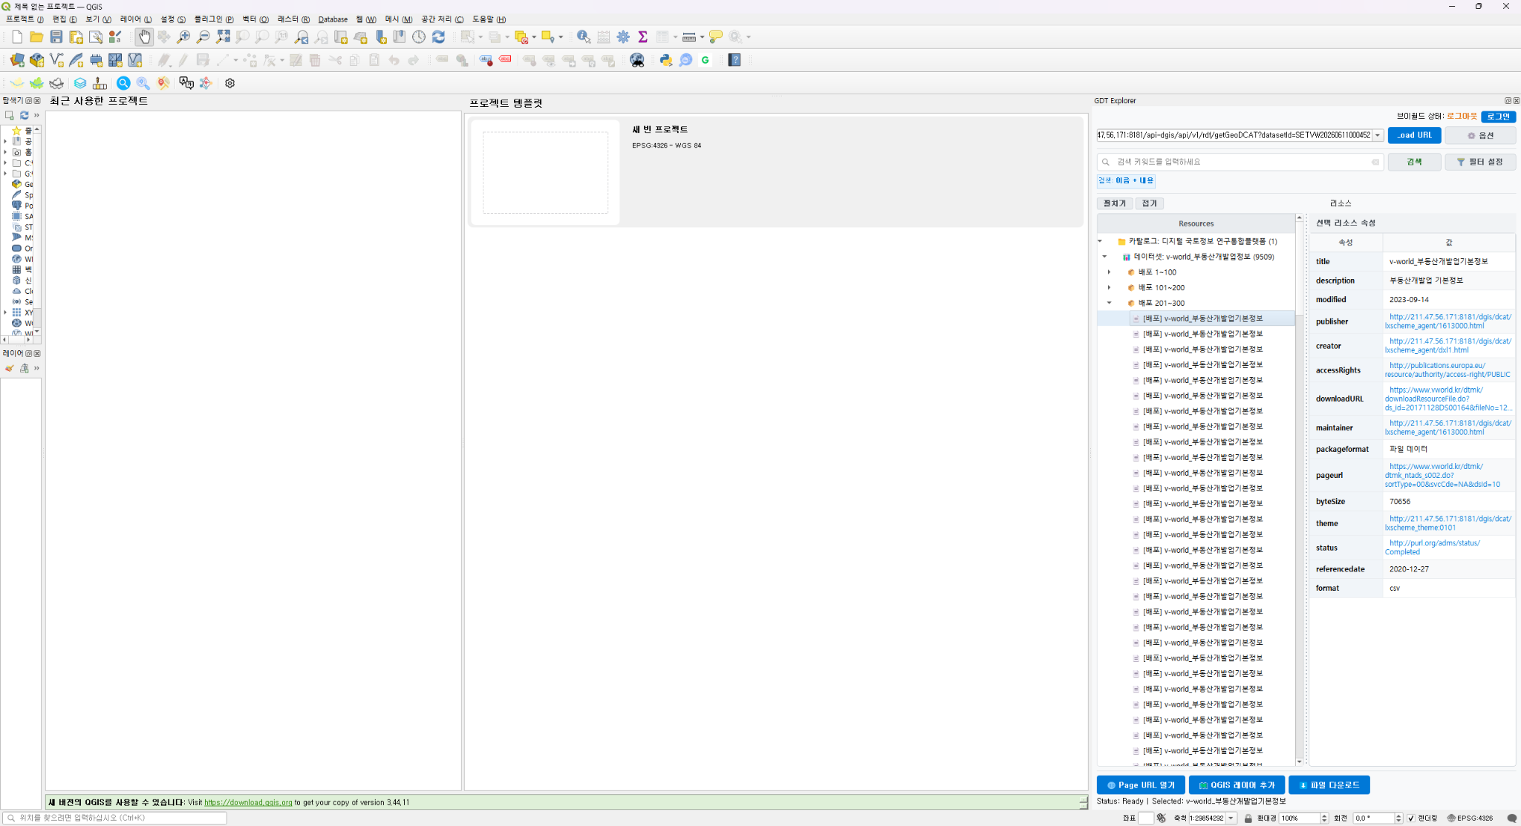
Task: Open project using the folder icon
Action: [36, 37]
